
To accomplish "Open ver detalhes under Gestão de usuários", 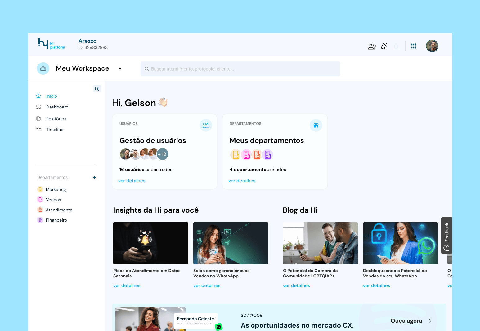I will [x=132, y=181].
